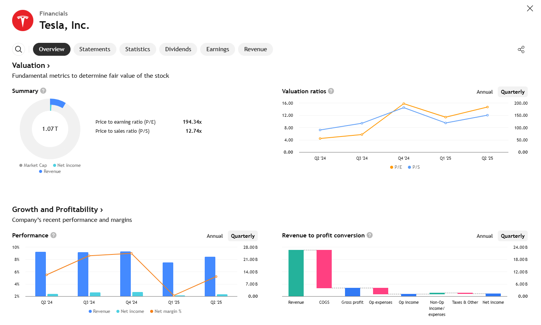Toggle Net margin % legend
Image resolution: width=541 pixels, height=325 pixels.
[x=166, y=311]
